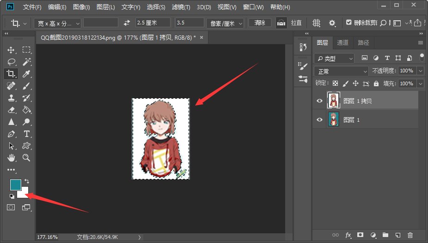
Task: Toggle pixel layer filter
Action: [x=364, y=58]
